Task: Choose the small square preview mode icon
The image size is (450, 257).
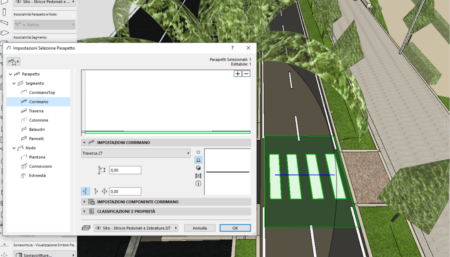Action: [198, 152]
